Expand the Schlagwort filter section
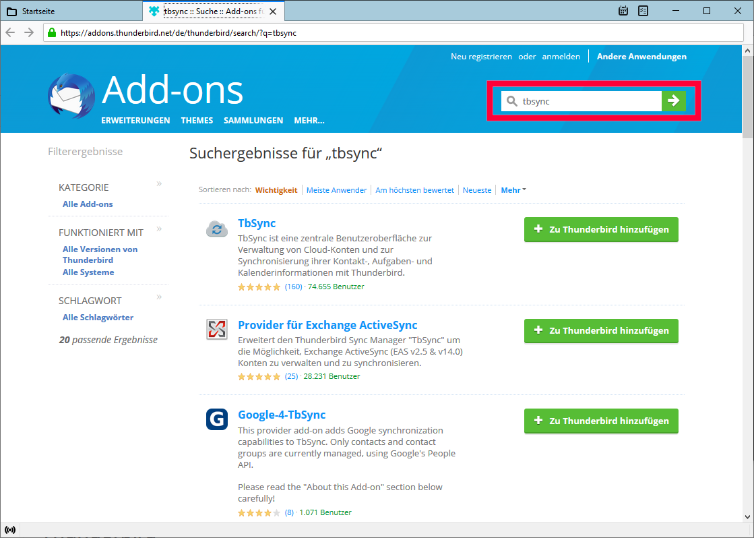Screen dimensions: 754x538 point(159,297)
